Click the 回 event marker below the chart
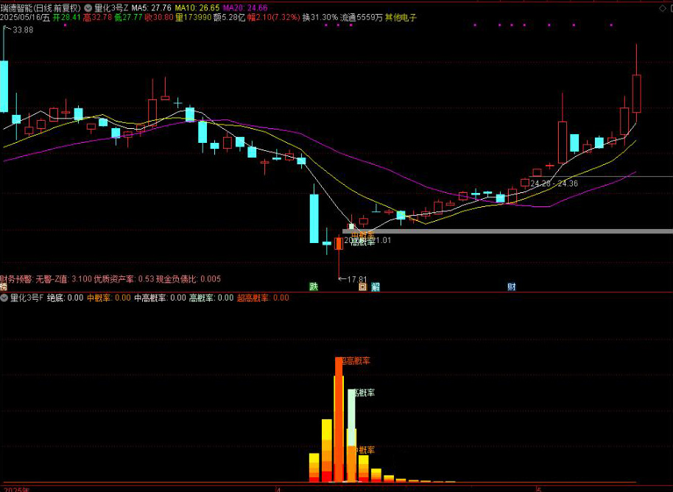Image resolution: width=673 pixels, height=492 pixels. click(363, 287)
